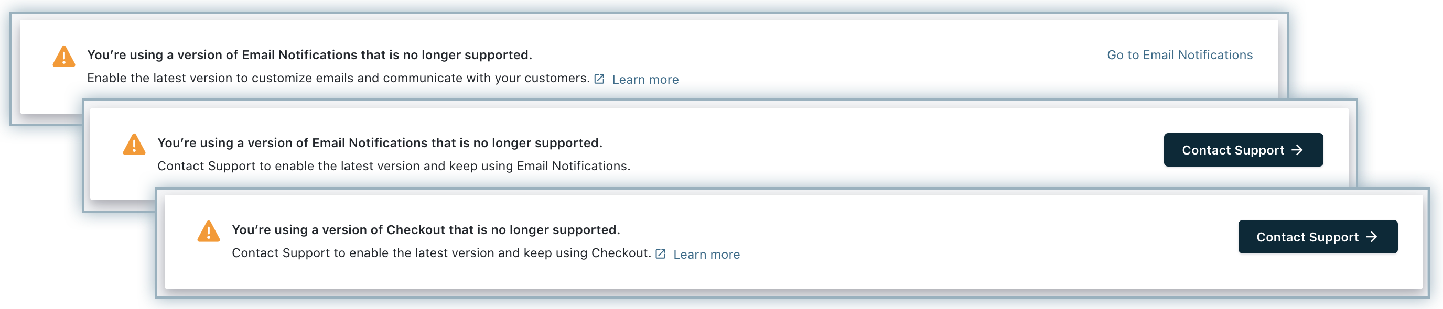Open Learn more link in Email Notifications banner

pyautogui.click(x=645, y=80)
